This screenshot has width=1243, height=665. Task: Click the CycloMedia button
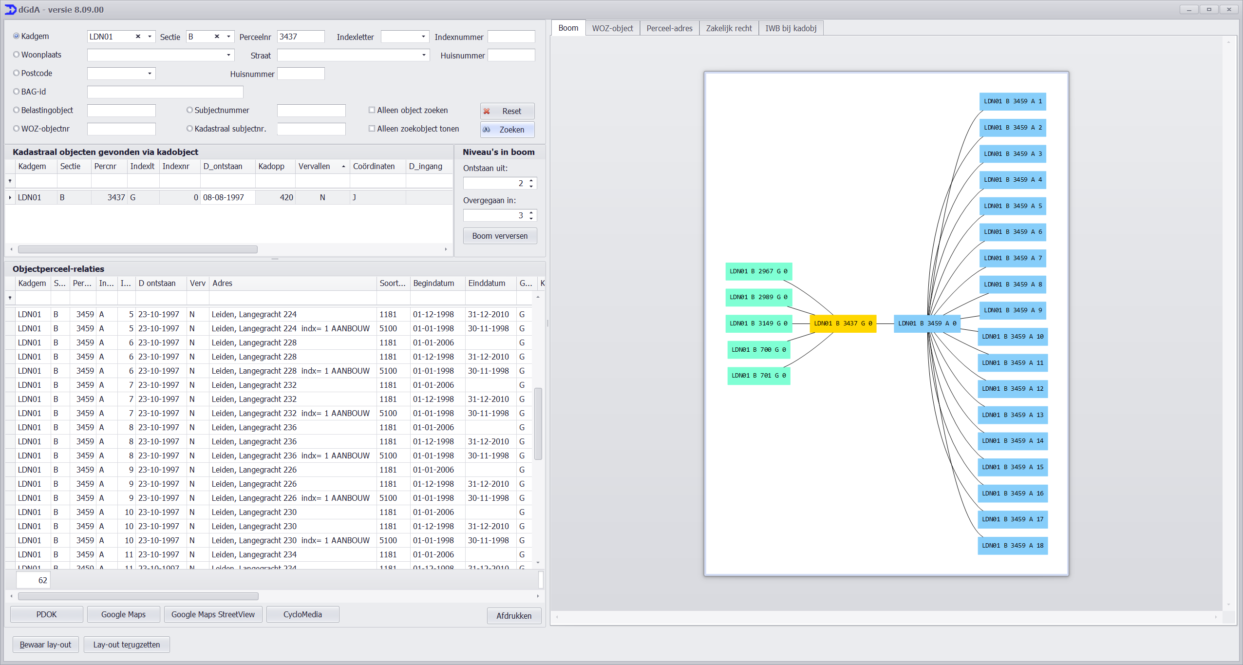pyautogui.click(x=302, y=614)
